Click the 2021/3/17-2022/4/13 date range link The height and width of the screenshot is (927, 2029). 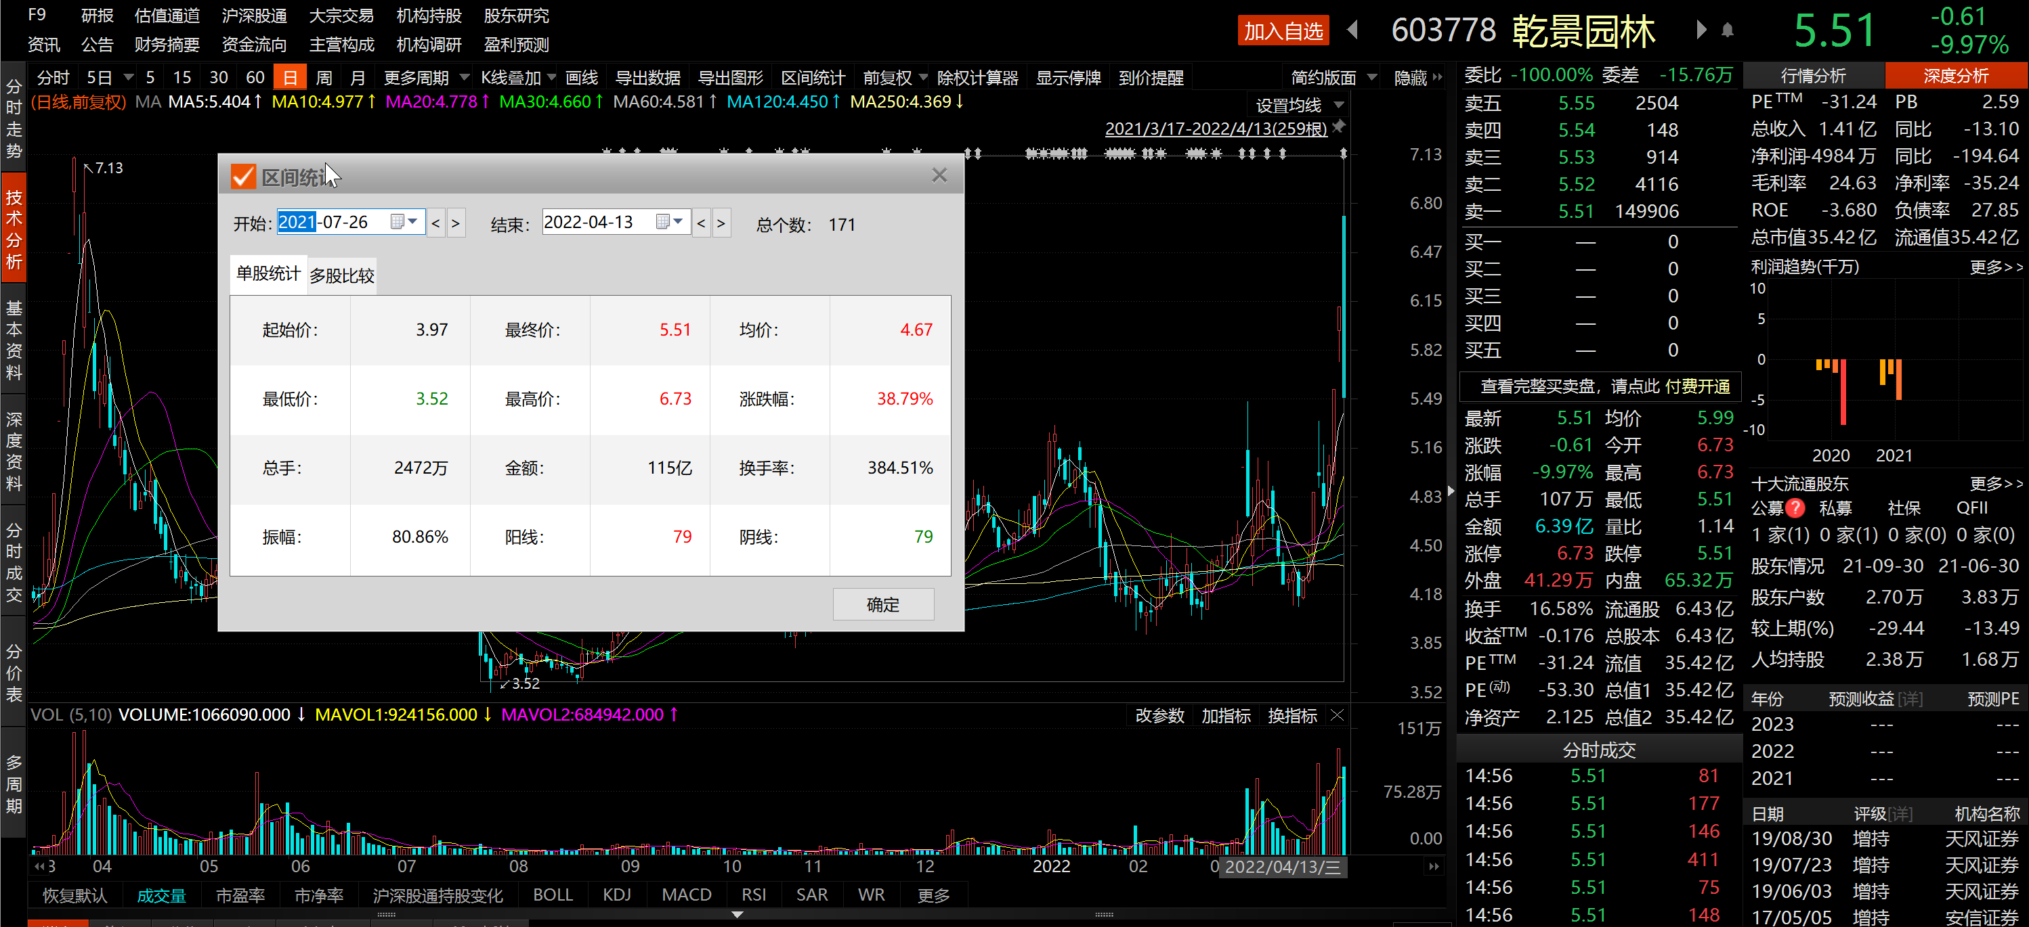pyautogui.click(x=1216, y=129)
